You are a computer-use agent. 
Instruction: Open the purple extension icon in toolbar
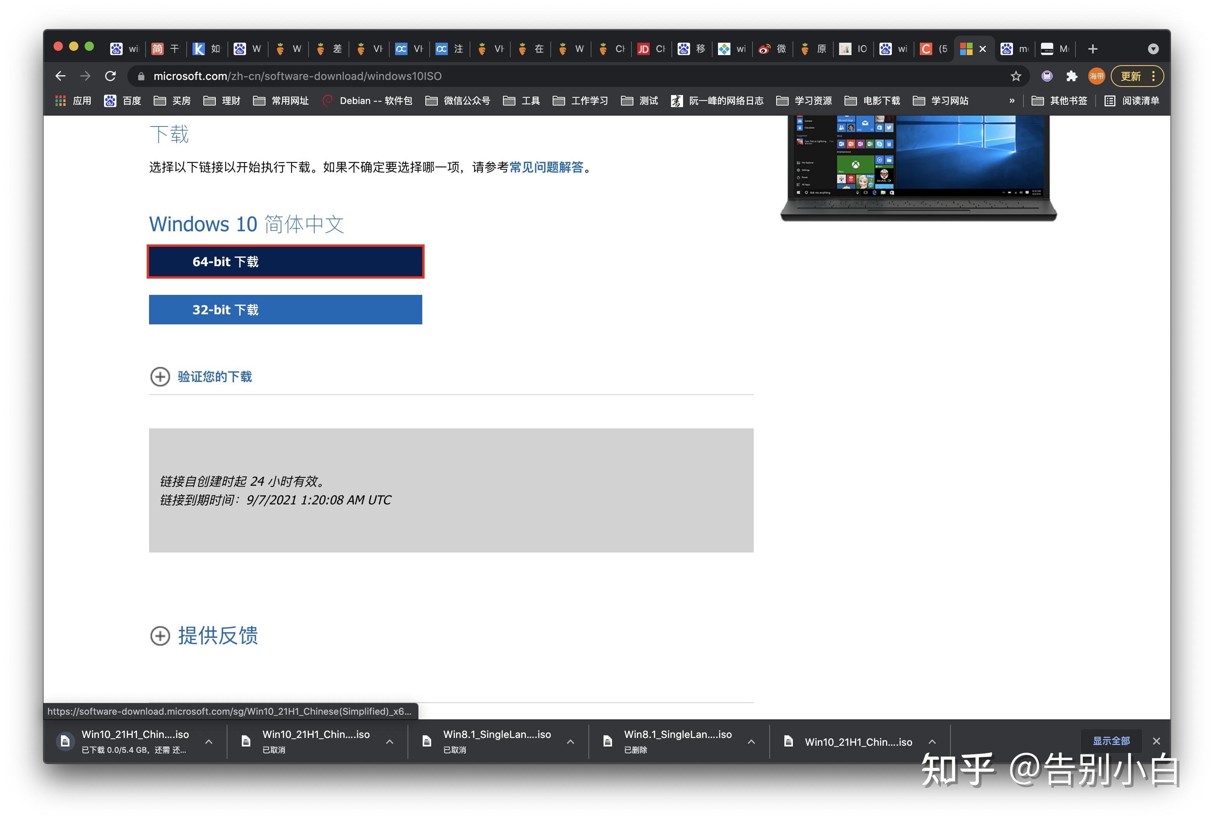click(1047, 76)
